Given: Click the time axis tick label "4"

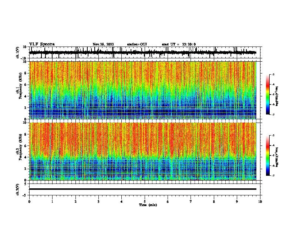Looking at the screenshot, I should tap(122, 202).
